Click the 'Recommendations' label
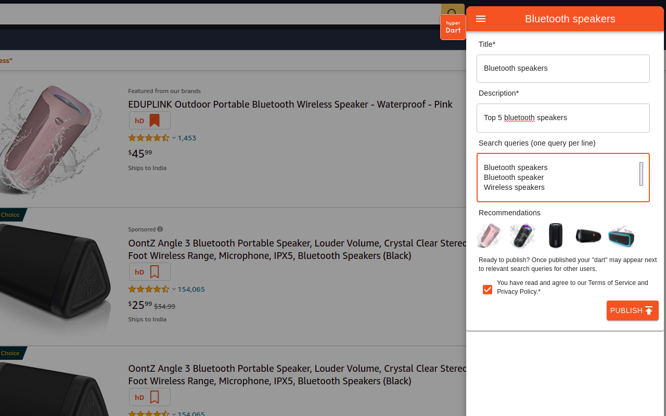The width and height of the screenshot is (666, 416). point(509,213)
